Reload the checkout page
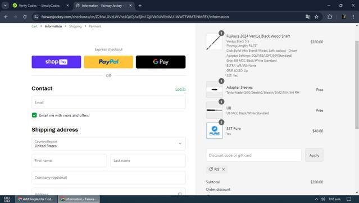Image resolution: width=359 pixels, height=203 pixels. [x=25, y=17]
